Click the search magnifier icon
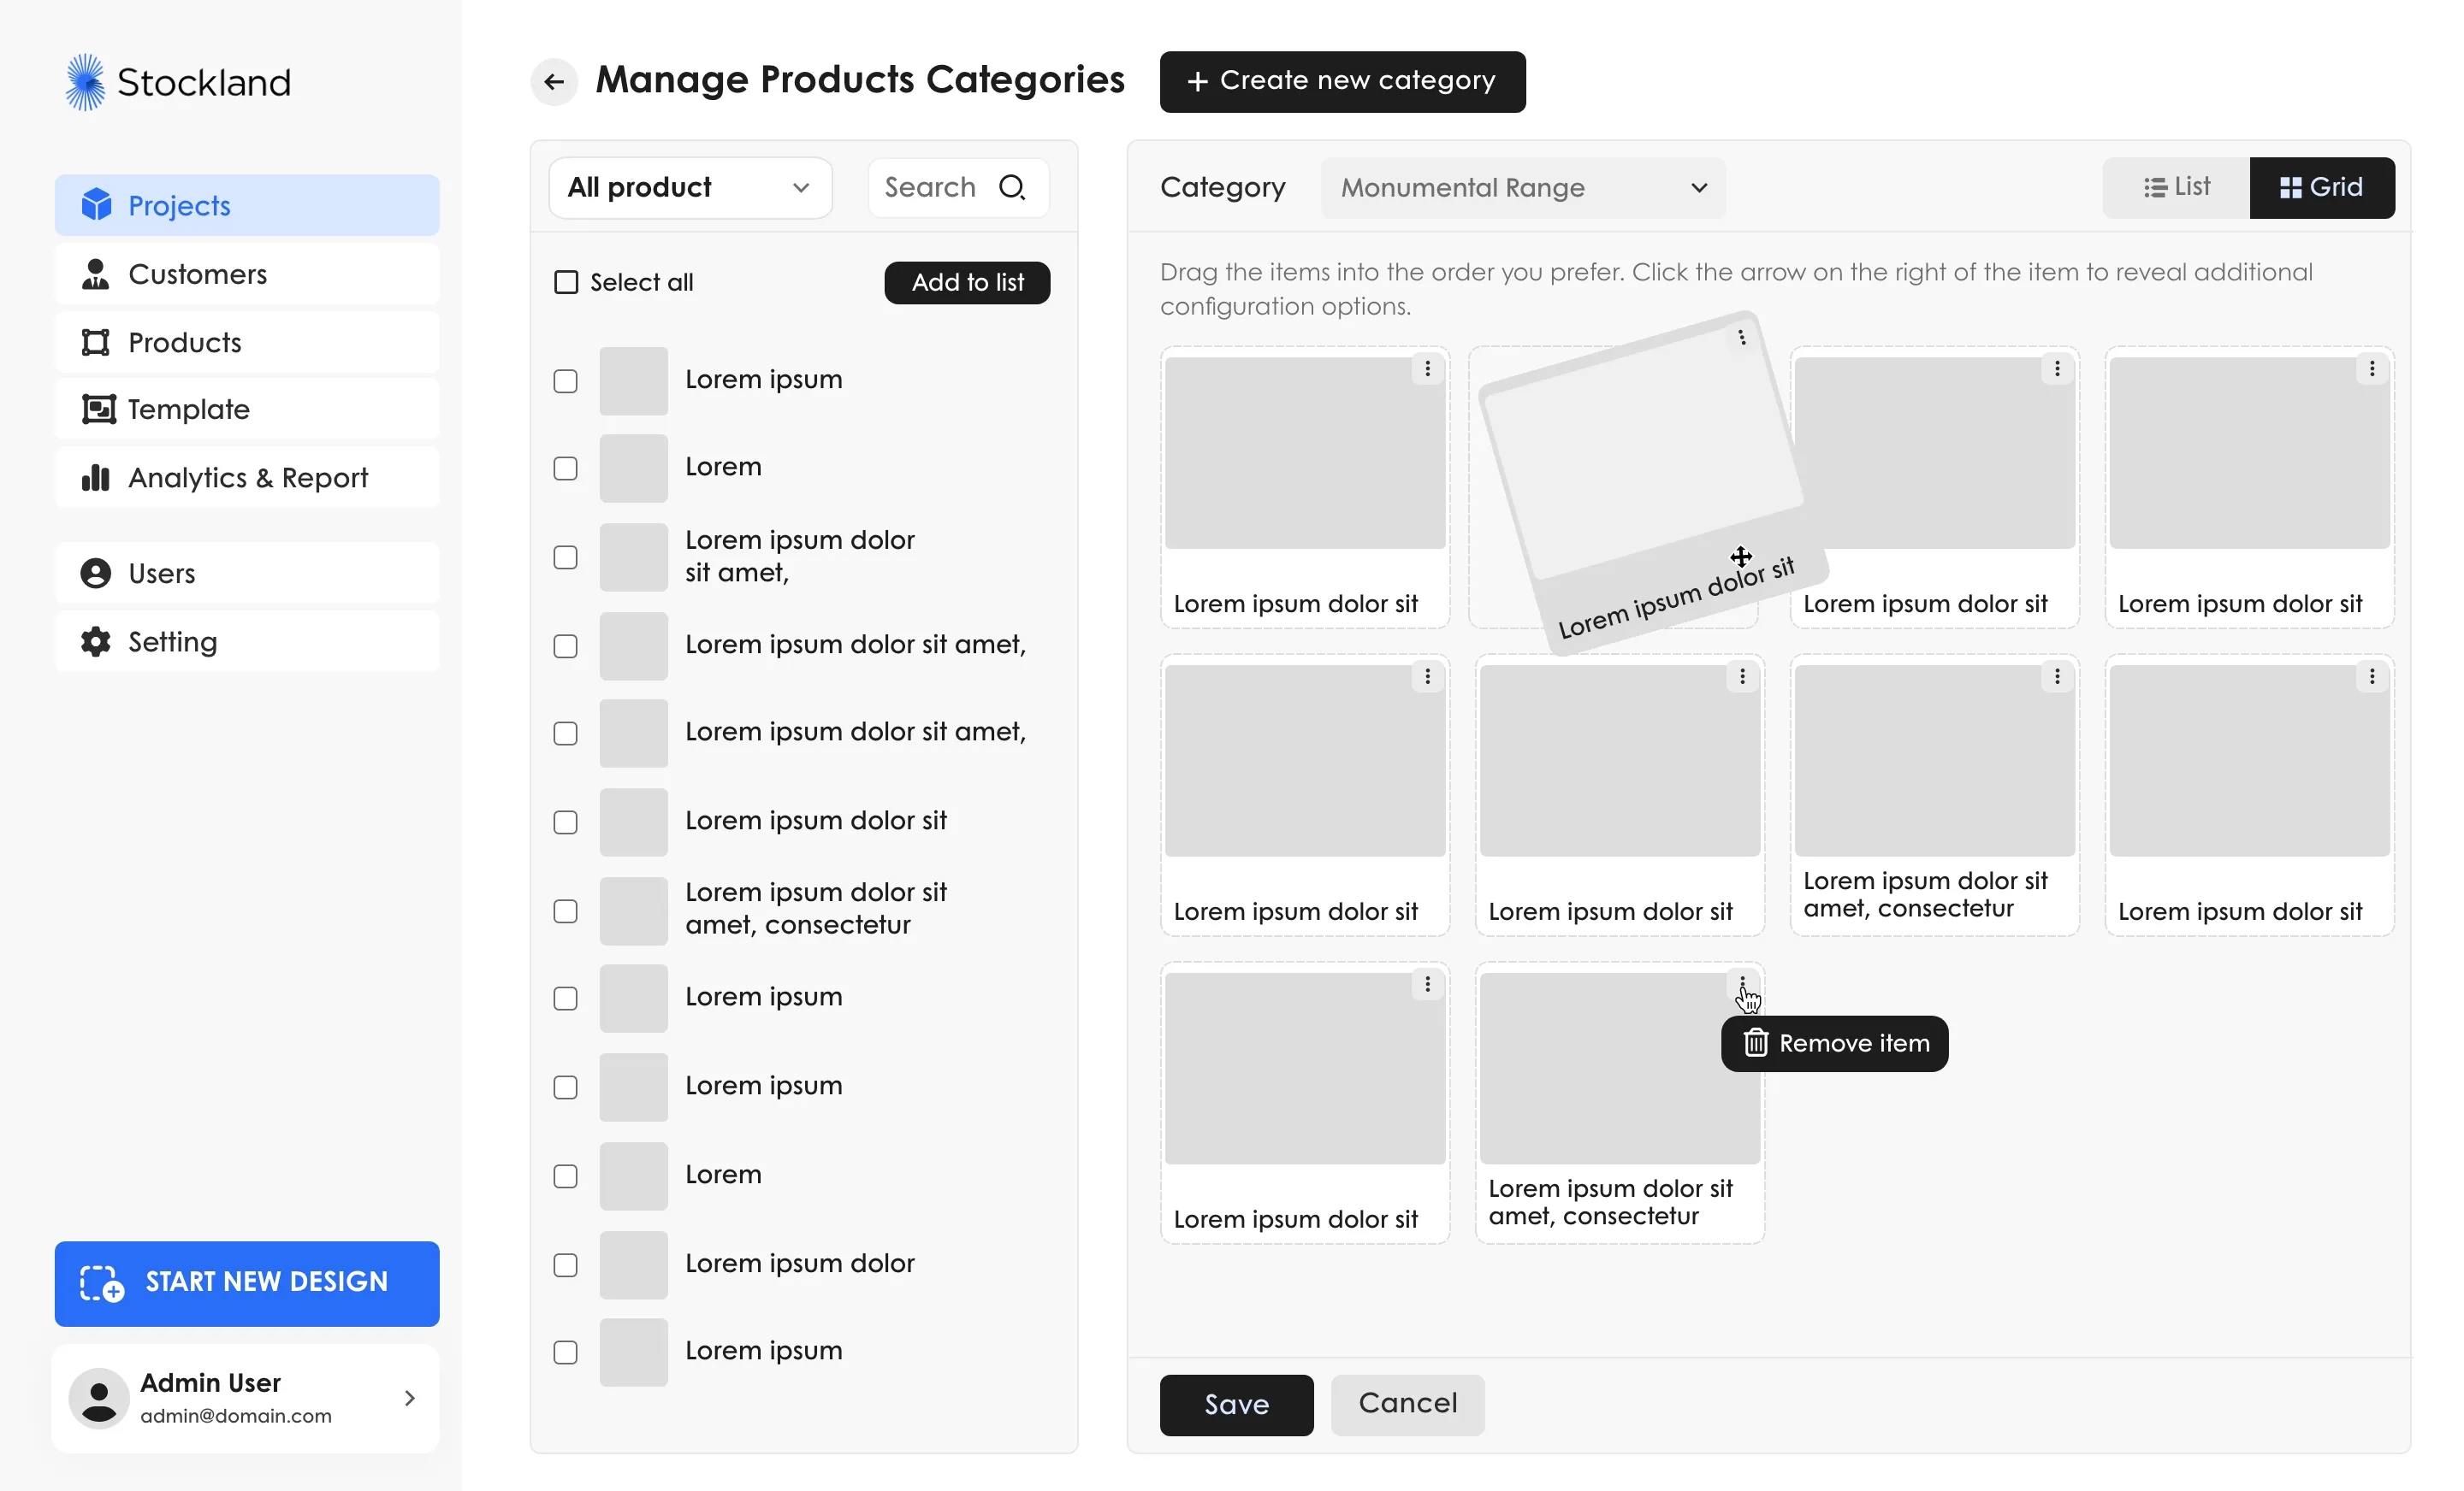 1012,187
